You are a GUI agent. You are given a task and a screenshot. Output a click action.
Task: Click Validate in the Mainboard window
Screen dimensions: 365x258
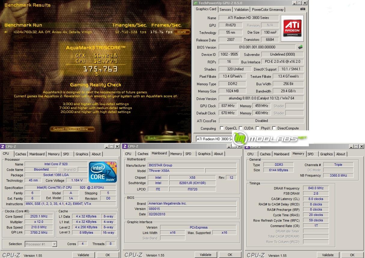tap(205, 255)
